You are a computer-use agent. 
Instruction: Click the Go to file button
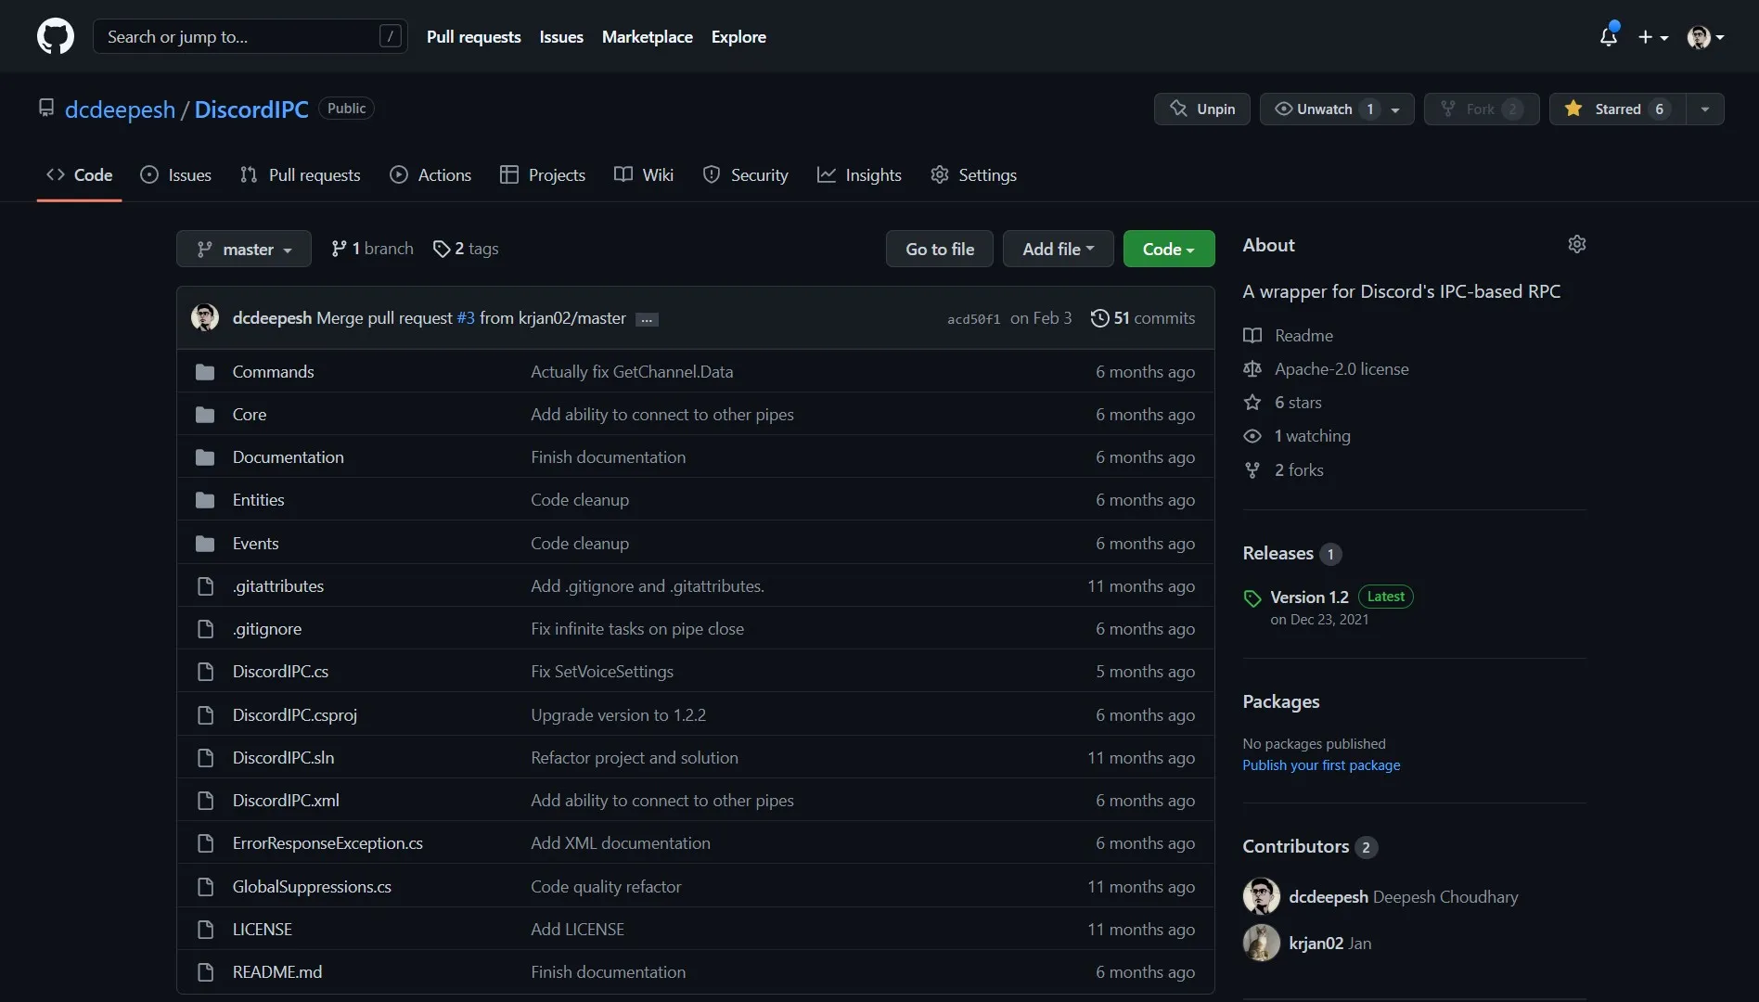[939, 249]
